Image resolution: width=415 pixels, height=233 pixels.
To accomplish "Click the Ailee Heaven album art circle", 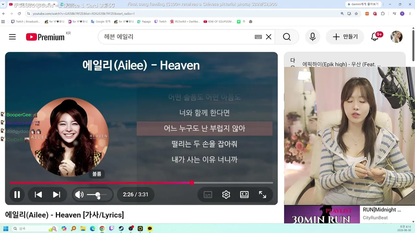I will [x=69, y=137].
